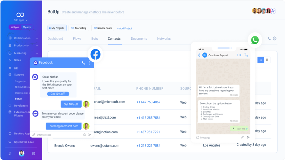Click phone number +1 437 951 7291
The height and width of the screenshot is (160, 285).
coord(148,132)
